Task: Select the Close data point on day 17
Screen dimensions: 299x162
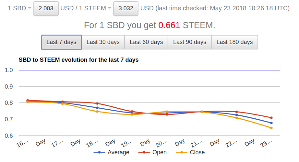Action: point(62,103)
